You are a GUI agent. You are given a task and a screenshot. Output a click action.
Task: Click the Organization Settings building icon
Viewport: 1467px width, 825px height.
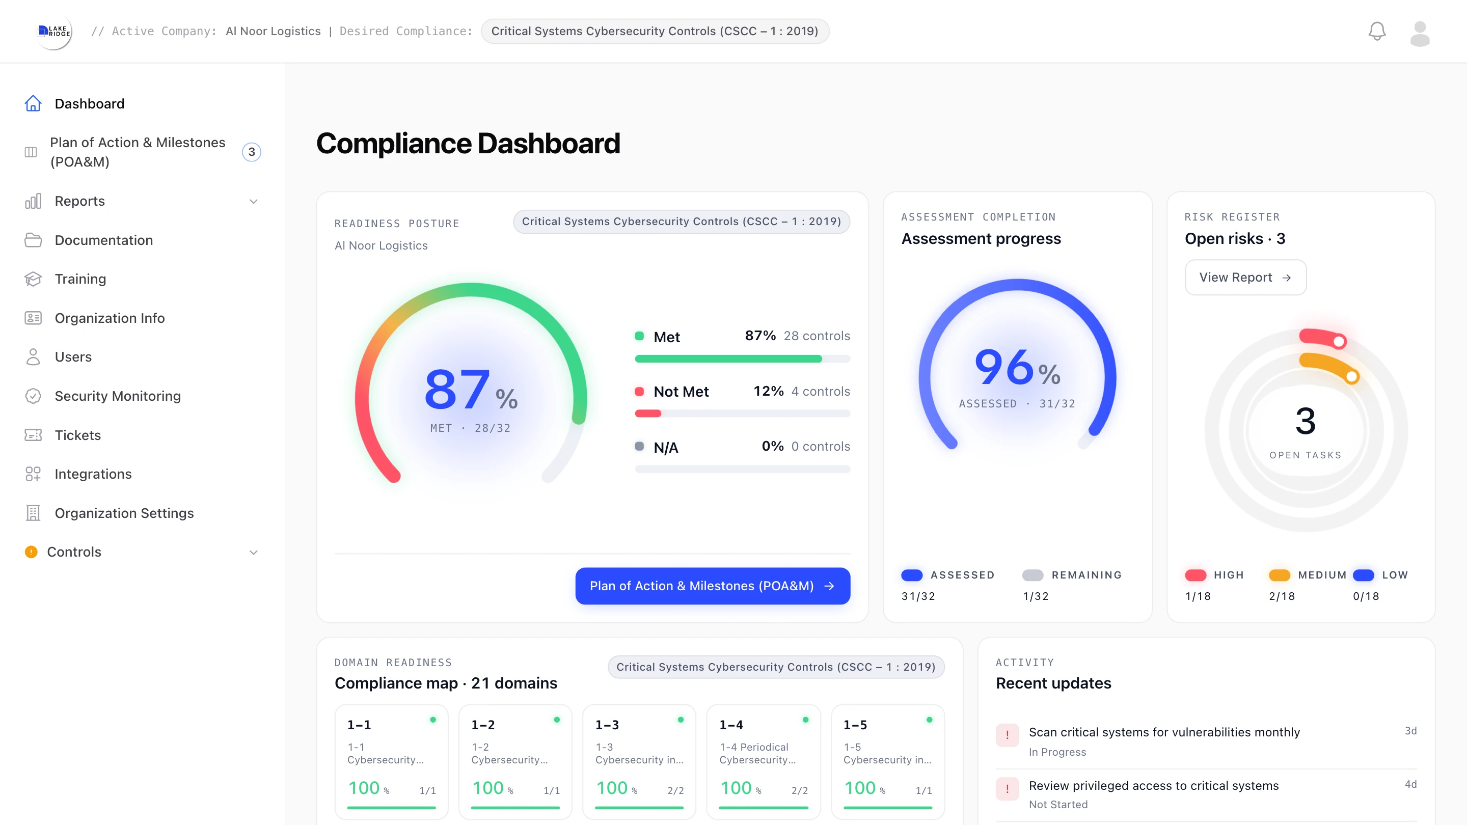[33, 513]
